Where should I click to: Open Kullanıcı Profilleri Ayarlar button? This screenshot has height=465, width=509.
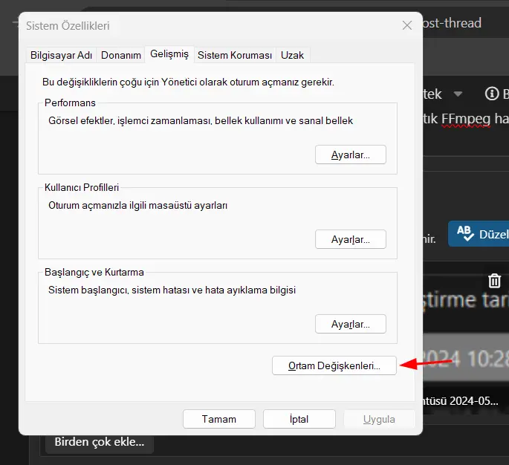tap(350, 239)
